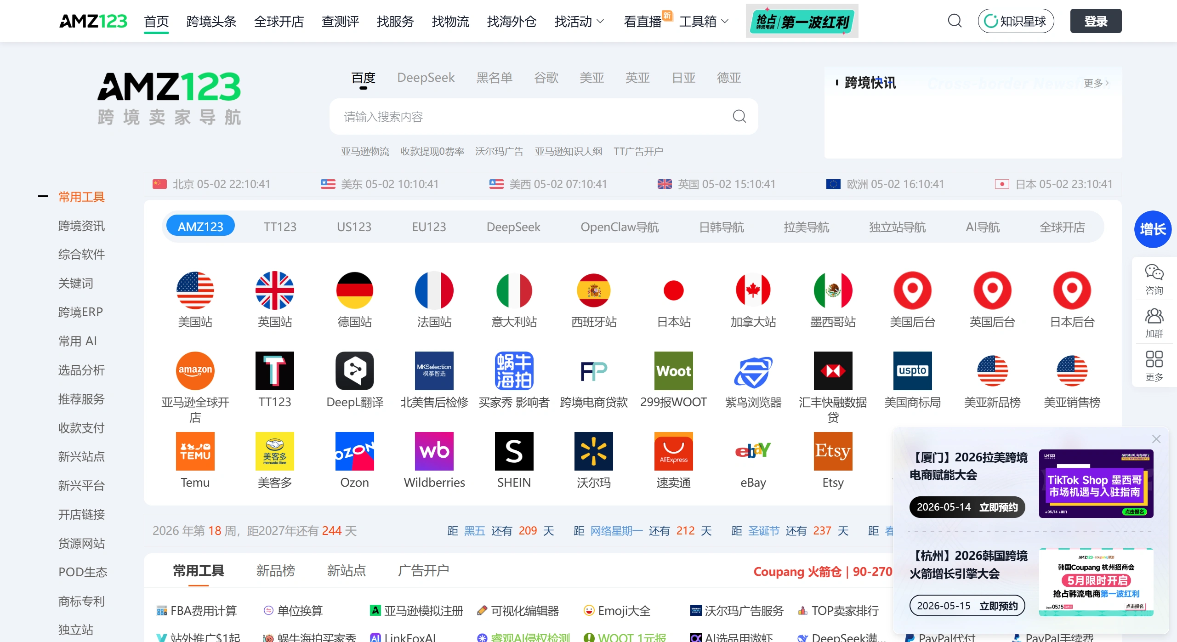1177x642 pixels.
Task: Open the Wildberries wb icon
Action: 434,451
